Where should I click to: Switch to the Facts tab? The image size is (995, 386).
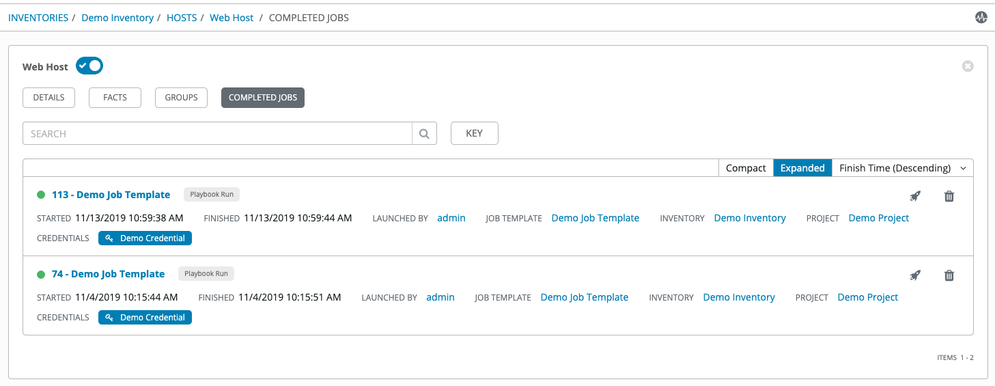(115, 98)
